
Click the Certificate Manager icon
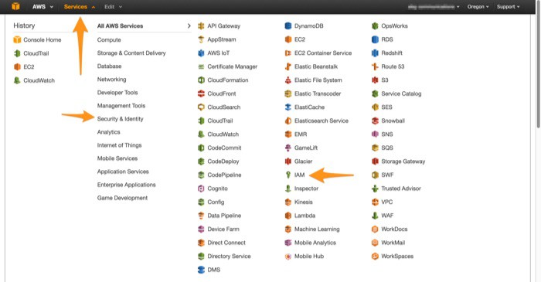tap(201, 66)
